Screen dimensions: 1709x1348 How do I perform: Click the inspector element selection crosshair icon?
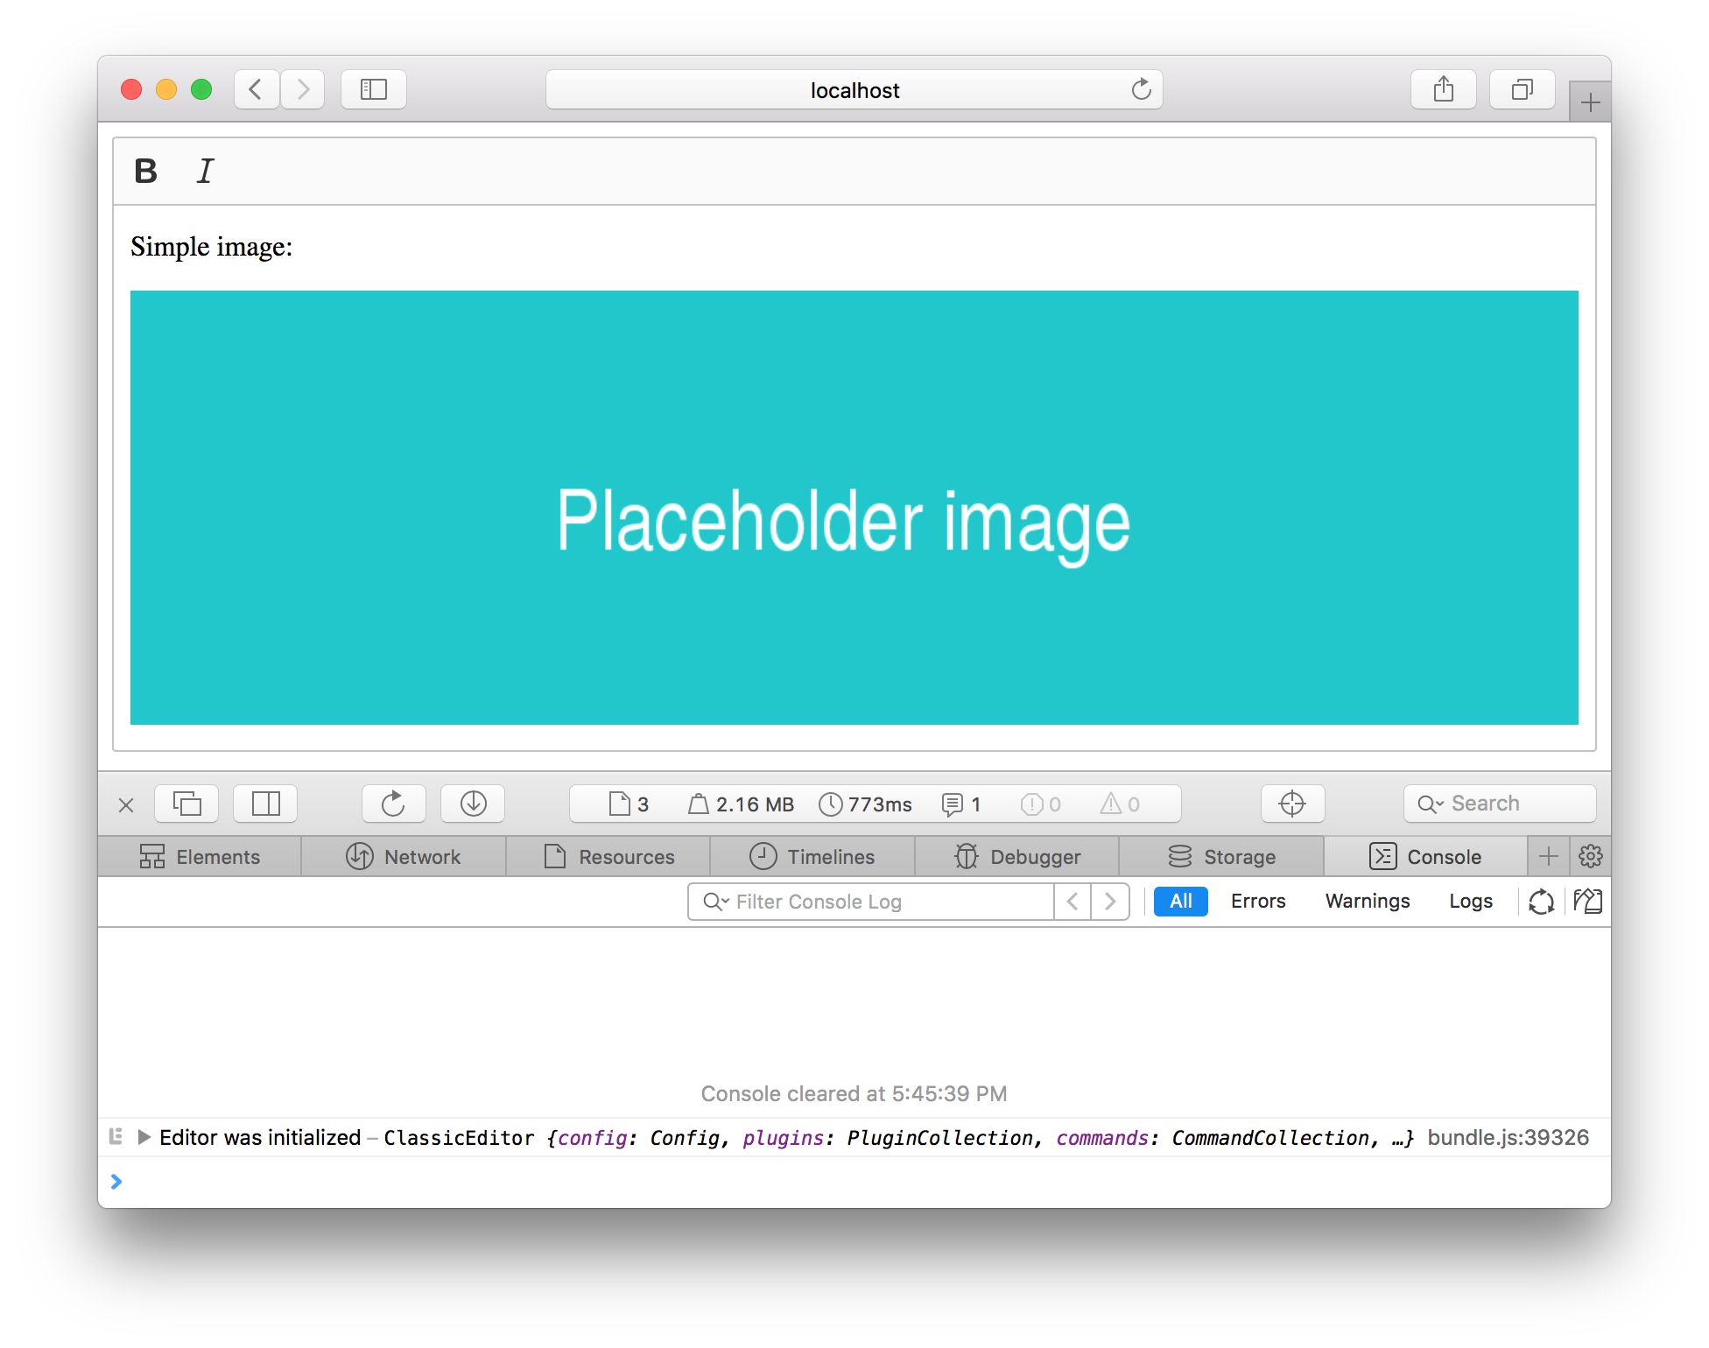[1292, 804]
